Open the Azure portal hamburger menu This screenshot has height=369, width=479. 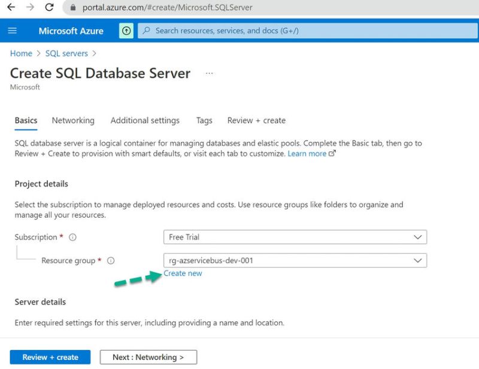tap(12, 31)
